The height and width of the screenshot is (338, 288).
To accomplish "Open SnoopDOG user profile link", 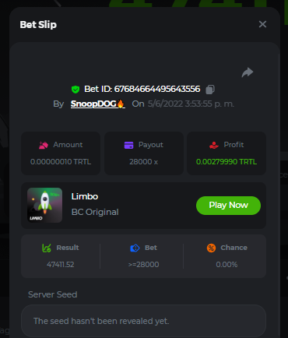I will 97,104.
